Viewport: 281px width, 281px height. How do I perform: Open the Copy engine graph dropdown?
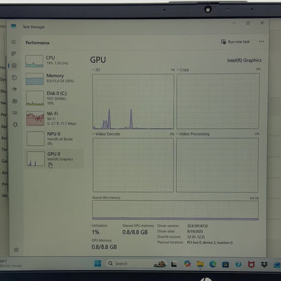pyautogui.click(x=183, y=70)
